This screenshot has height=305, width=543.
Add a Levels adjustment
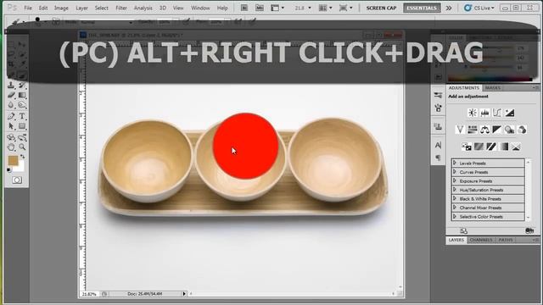click(x=484, y=113)
